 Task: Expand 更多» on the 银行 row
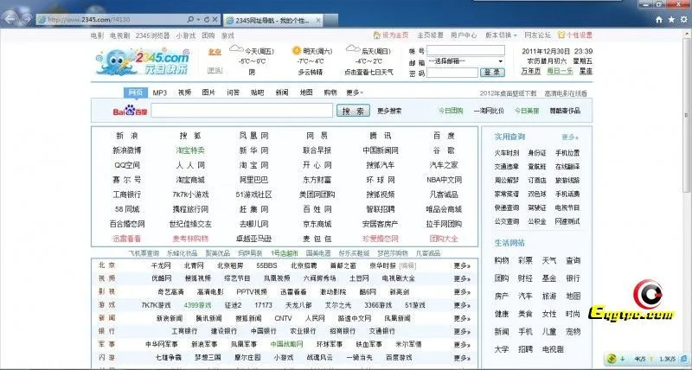point(462,331)
